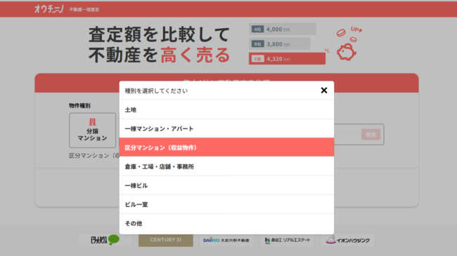Click the B社 3,800万円 bar

[280, 44]
